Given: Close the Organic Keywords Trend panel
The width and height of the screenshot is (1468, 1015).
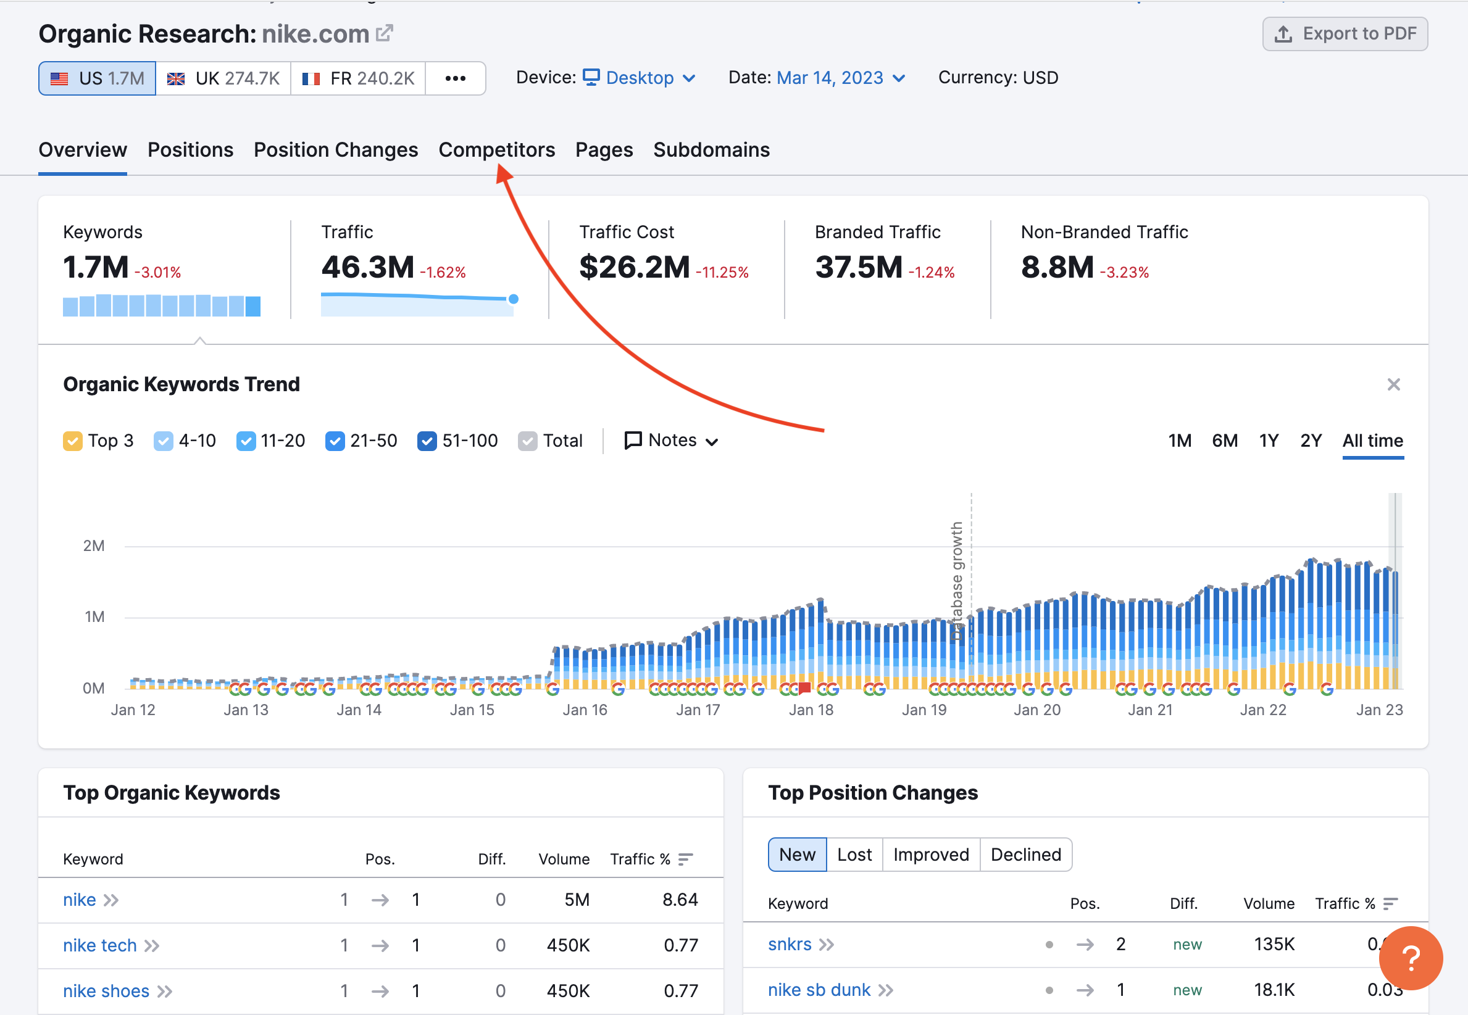Looking at the screenshot, I should (1393, 384).
